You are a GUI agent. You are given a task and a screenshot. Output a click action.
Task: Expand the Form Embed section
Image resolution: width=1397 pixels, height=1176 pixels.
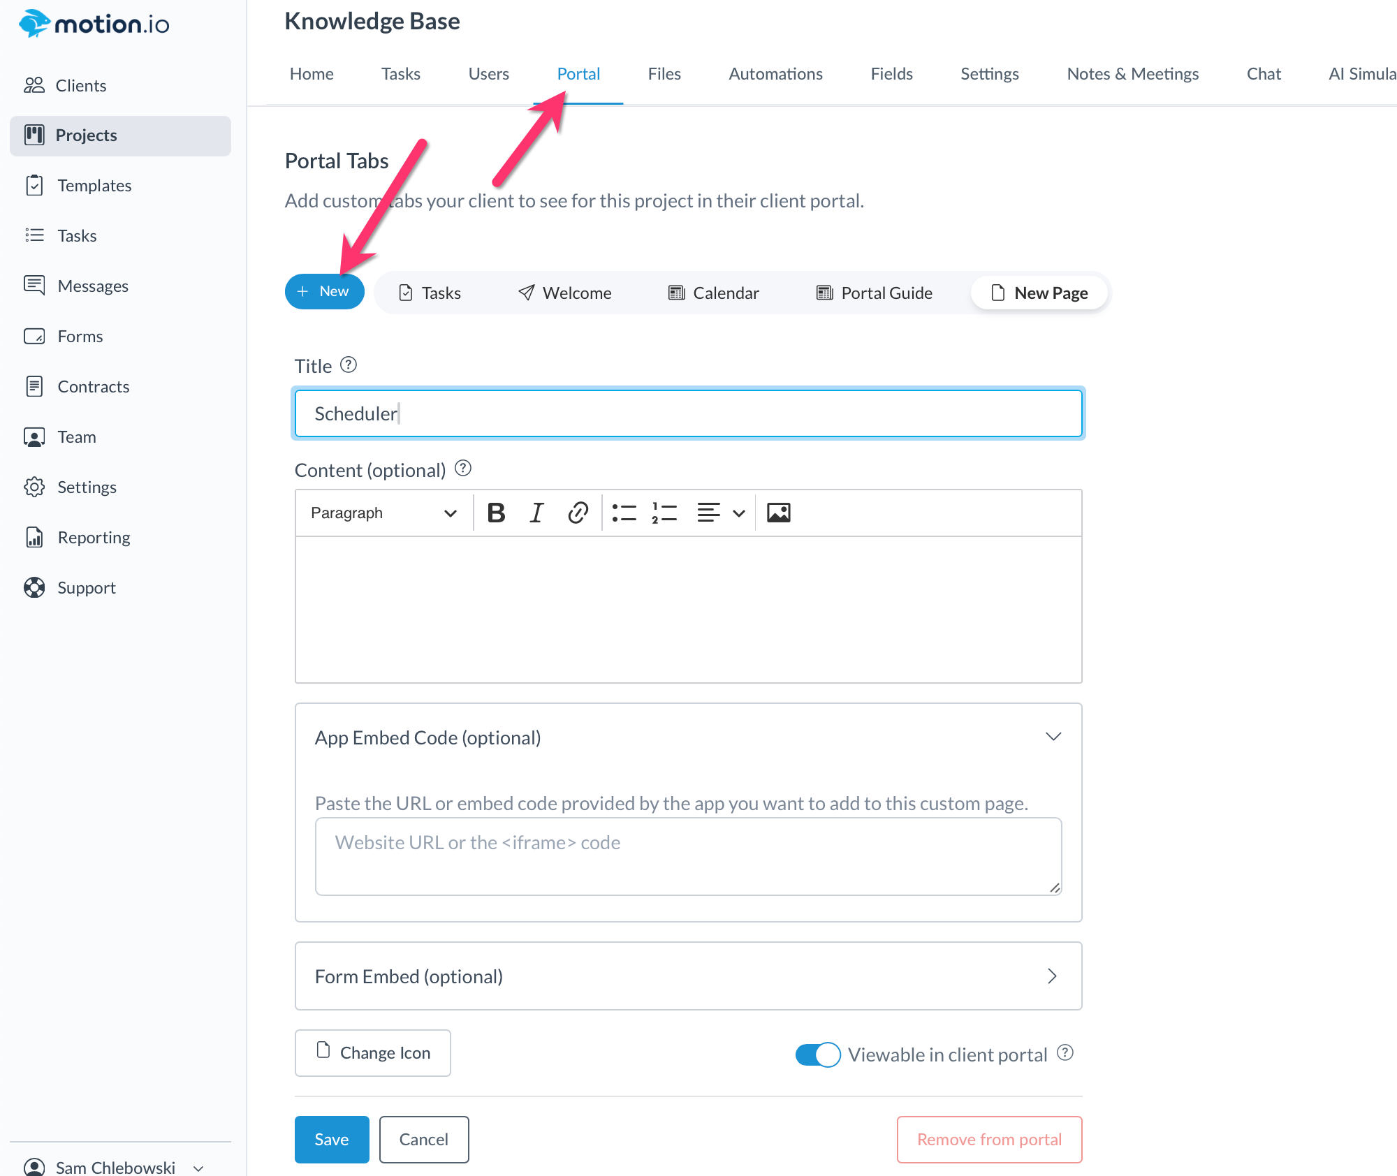point(1052,976)
